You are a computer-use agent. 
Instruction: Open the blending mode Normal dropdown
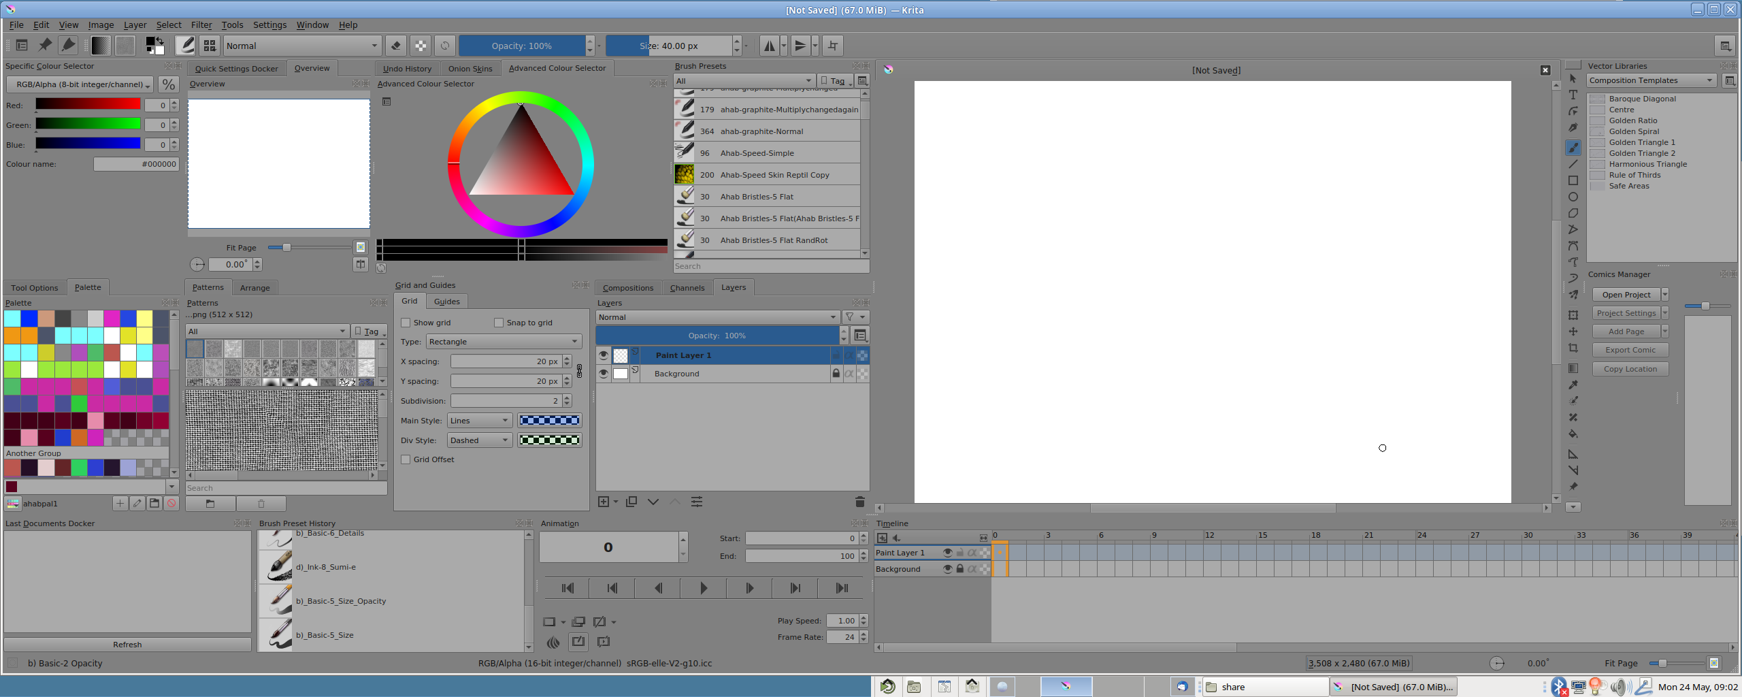pyautogui.click(x=301, y=46)
